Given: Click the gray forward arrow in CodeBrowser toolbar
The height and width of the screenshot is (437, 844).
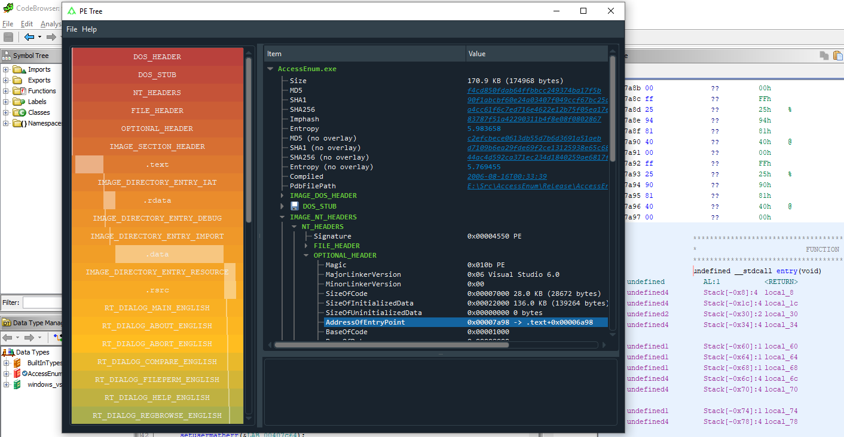Looking at the screenshot, I should coord(51,37).
